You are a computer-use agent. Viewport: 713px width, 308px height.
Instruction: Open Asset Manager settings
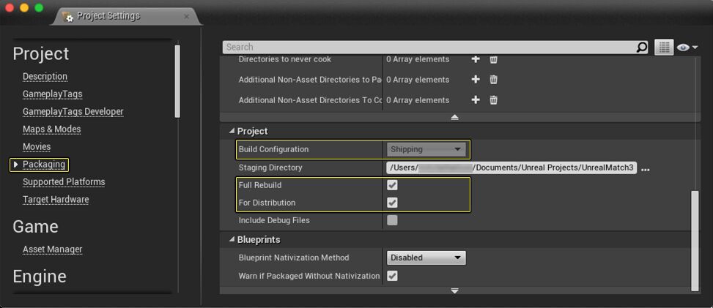(53, 249)
